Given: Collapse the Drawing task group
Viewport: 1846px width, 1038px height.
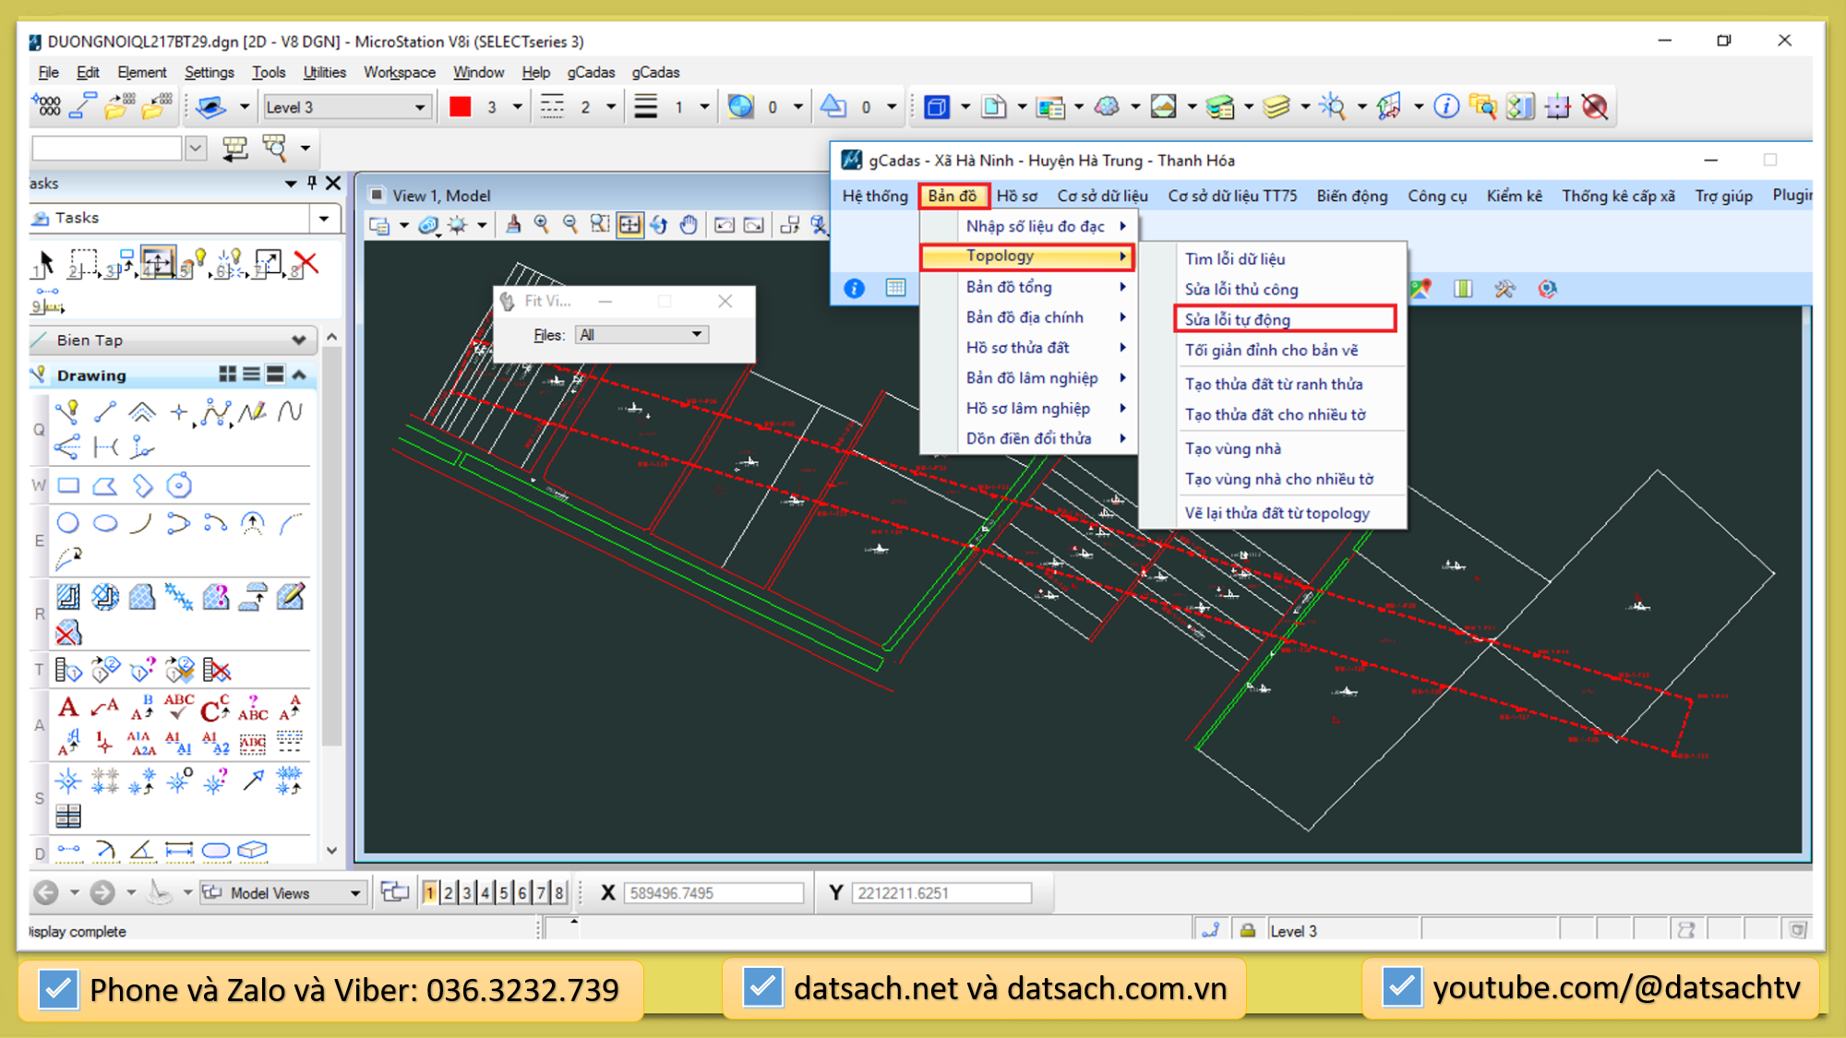Looking at the screenshot, I should [x=299, y=375].
